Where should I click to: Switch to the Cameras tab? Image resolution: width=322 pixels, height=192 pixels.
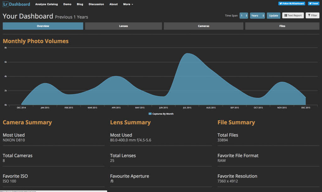pos(203,26)
